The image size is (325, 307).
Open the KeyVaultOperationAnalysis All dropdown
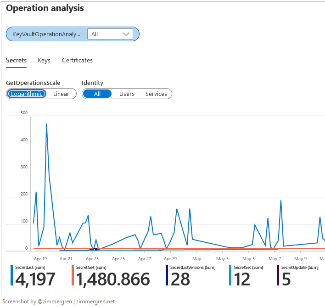pyautogui.click(x=110, y=34)
